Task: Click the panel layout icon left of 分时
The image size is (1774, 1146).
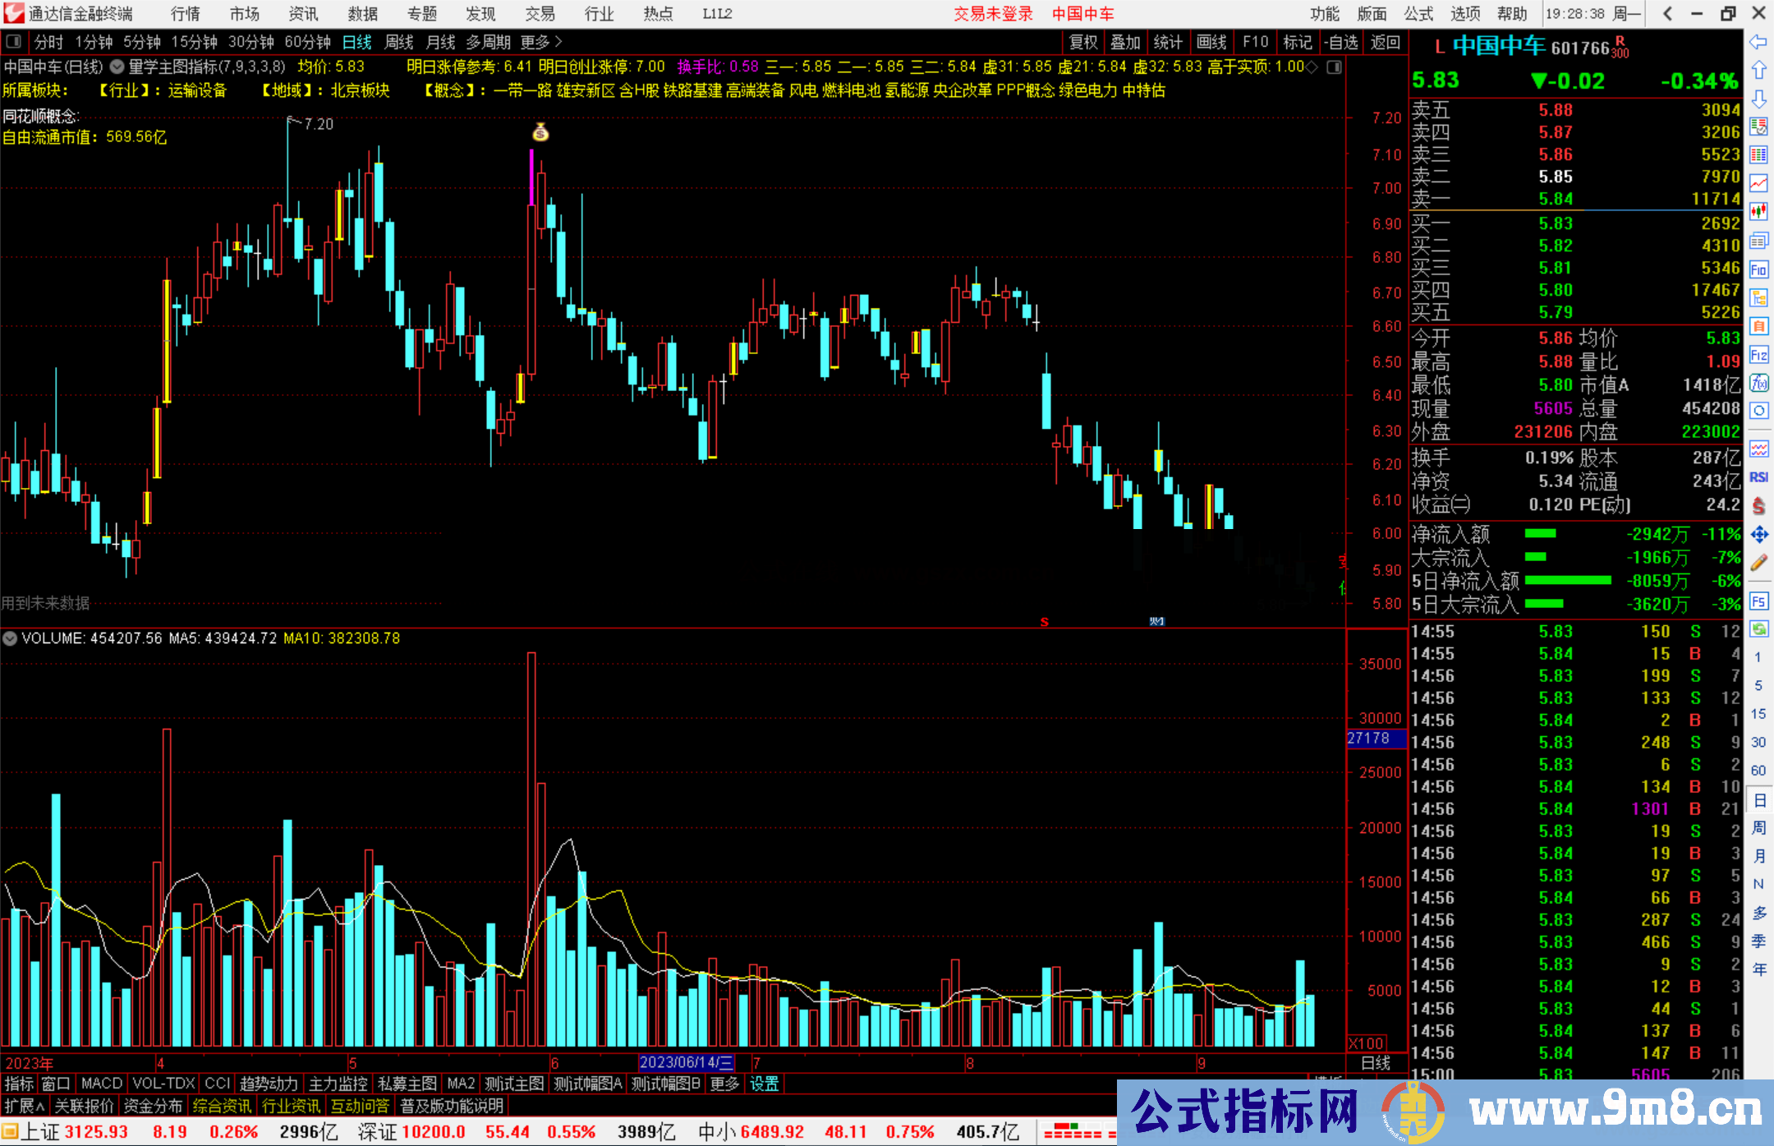Action: [14, 42]
